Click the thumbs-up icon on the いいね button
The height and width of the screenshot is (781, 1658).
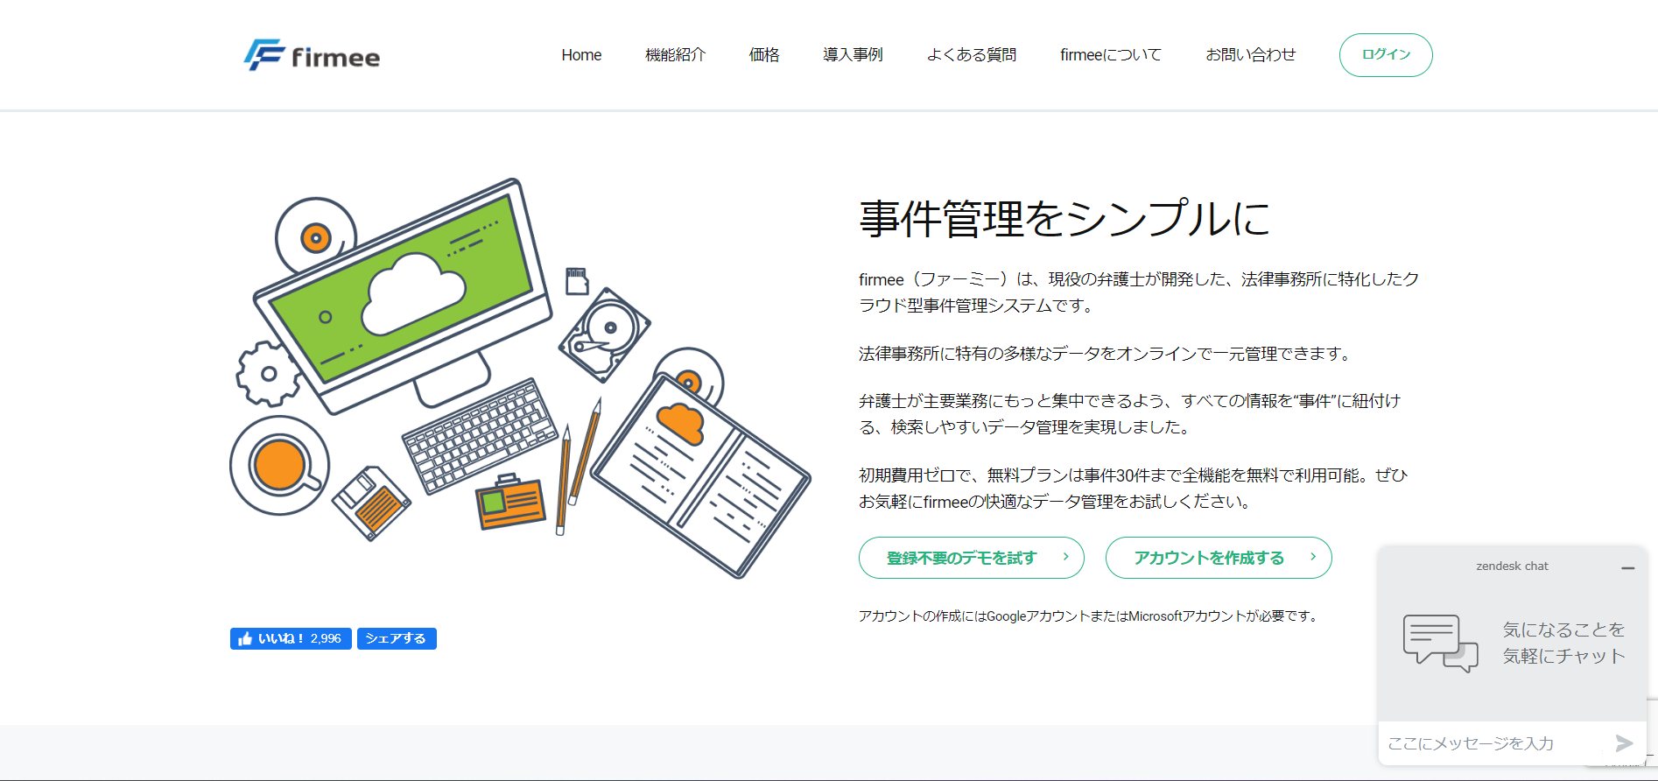pos(245,638)
